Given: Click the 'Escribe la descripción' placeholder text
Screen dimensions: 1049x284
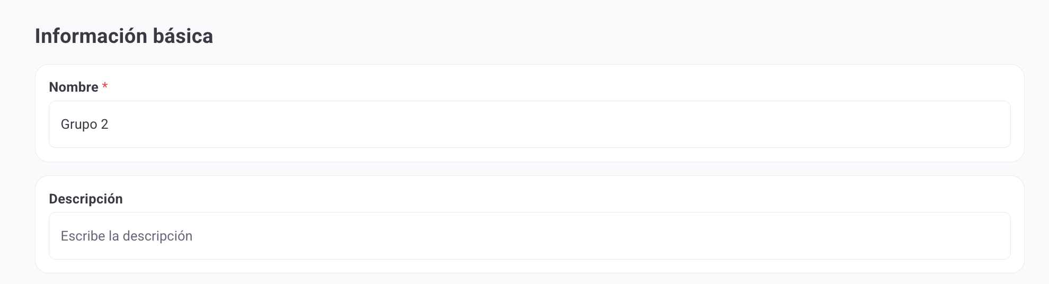Looking at the screenshot, I should coord(126,236).
